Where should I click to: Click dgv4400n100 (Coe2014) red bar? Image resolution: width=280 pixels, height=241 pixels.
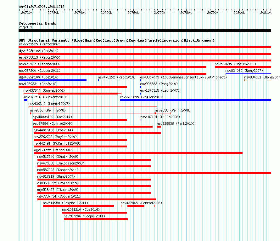click(x=80, y=120)
